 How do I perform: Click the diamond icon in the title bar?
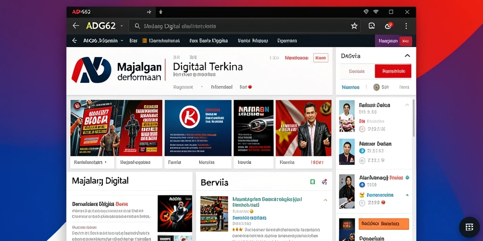366,12
